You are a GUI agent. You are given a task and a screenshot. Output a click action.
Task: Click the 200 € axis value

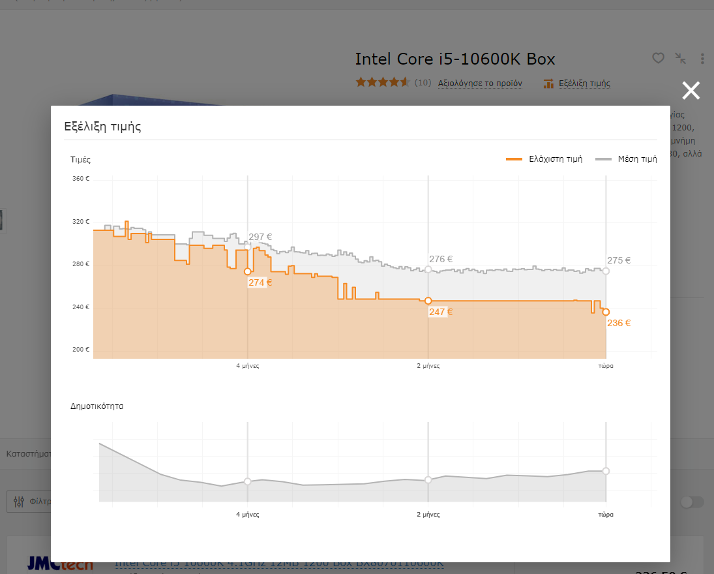point(81,350)
